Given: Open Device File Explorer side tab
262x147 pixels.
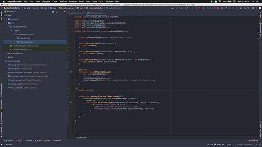Looking at the screenshot, I should pos(260,129).
